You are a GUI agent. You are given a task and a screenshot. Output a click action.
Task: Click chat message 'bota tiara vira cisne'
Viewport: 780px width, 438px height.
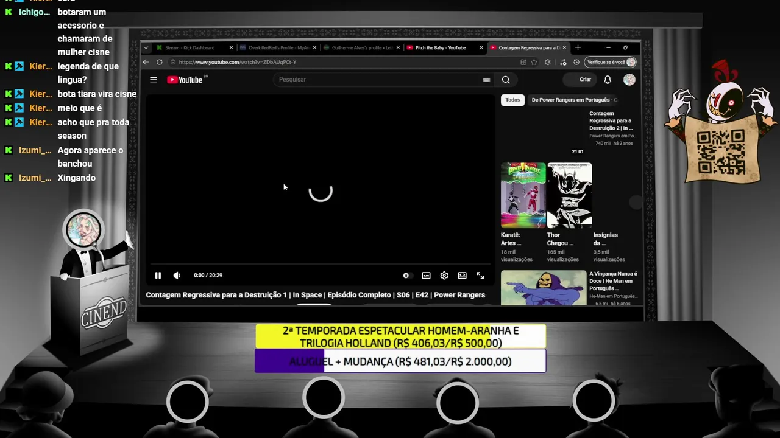point(97,94)
